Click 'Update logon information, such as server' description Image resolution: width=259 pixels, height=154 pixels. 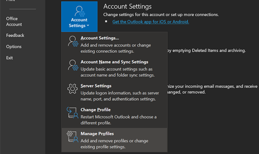coord(120,93)
